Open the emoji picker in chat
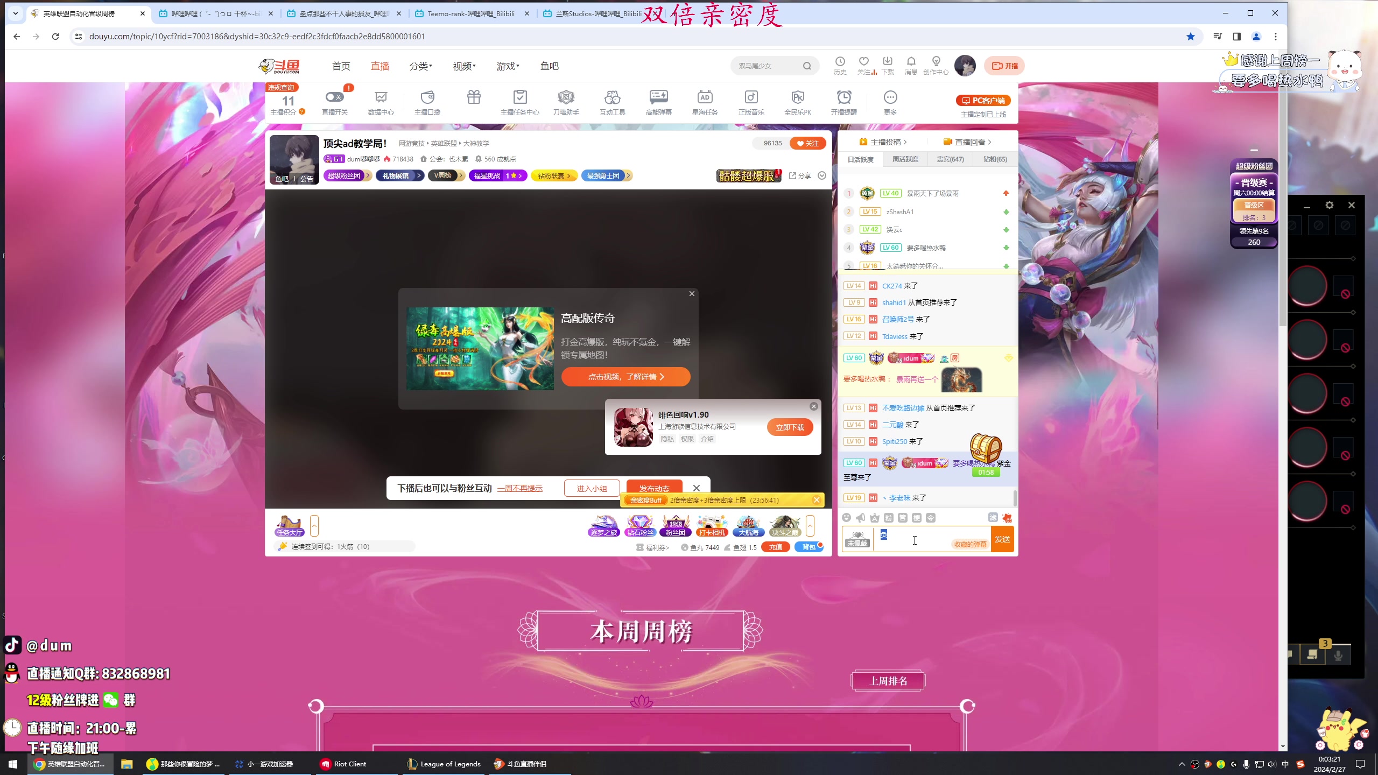Screen dimensions: 1378x775 pyautogui.click(x=847, y=518)
